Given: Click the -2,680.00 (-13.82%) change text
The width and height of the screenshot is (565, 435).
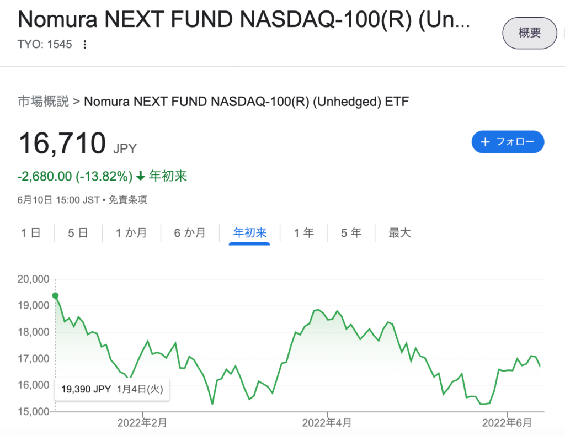Looking at the screenshot, I should click(75, 176).
